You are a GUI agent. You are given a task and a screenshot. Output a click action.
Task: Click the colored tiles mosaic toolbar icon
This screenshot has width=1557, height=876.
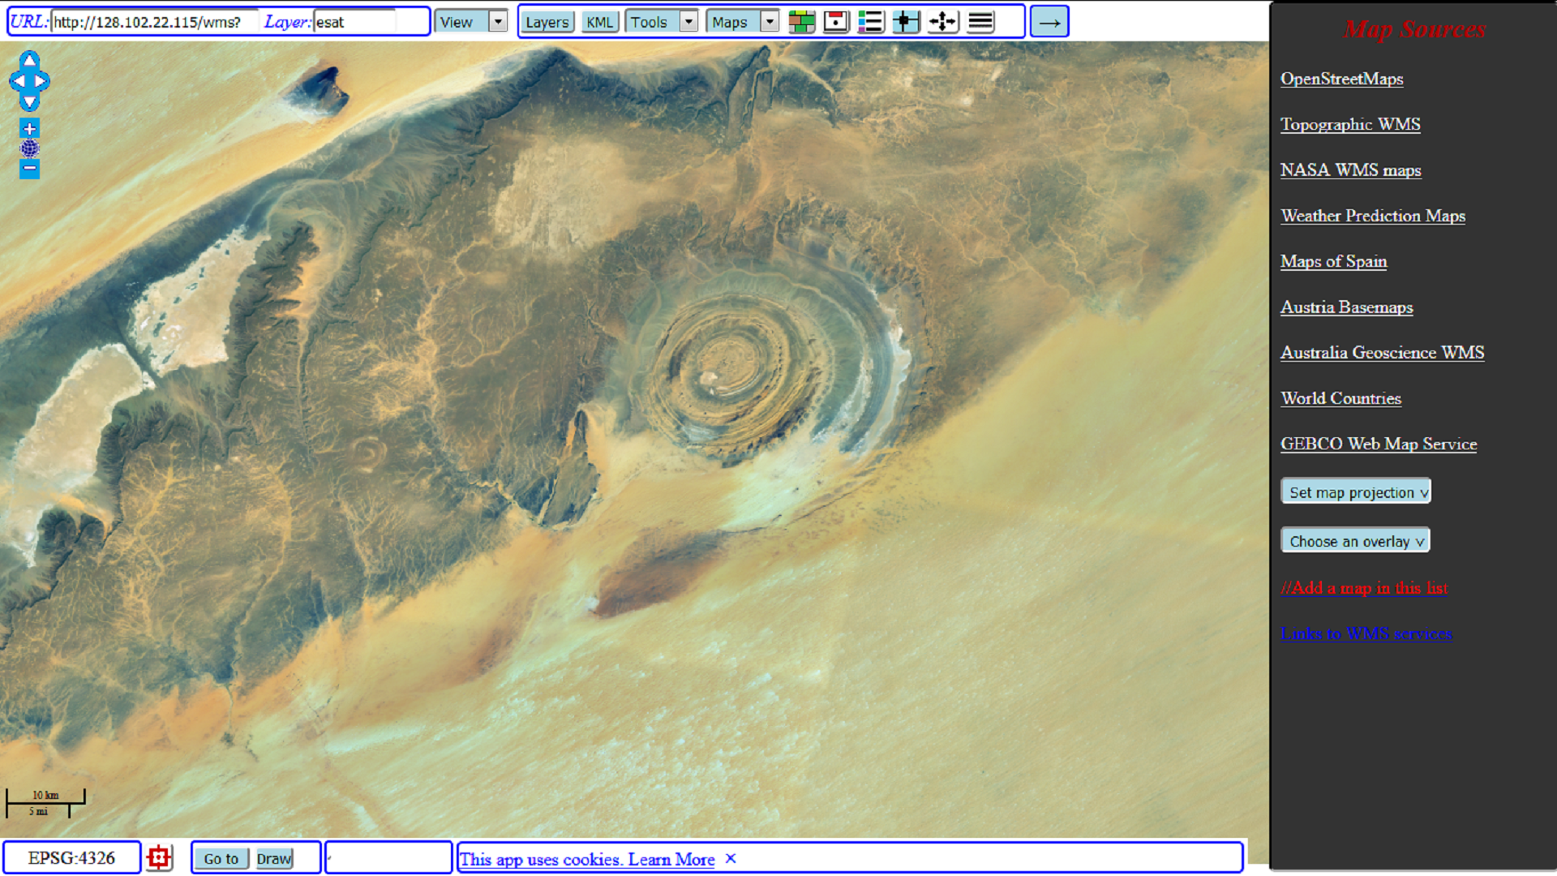point(801,22)
